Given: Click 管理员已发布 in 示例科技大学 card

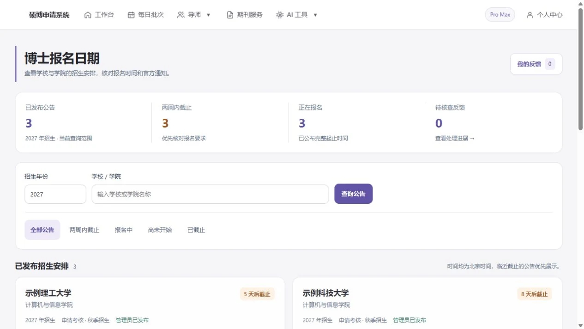Looking at the screenshot, I should pos(409,320).
